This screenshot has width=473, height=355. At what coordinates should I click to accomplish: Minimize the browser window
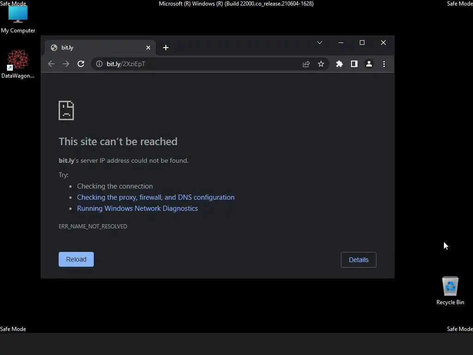[x=341, y=43]
